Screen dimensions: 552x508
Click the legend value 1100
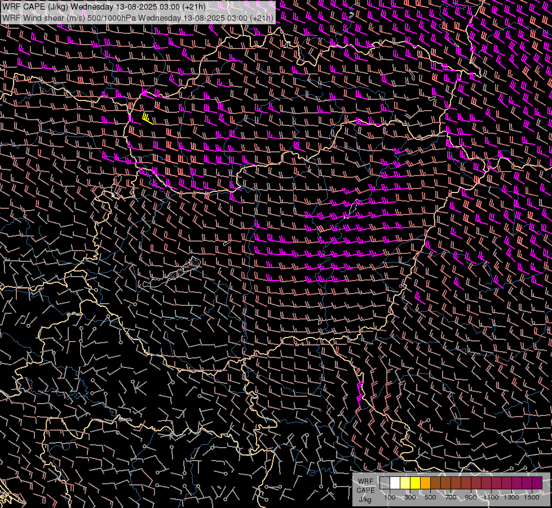[491, 497]
